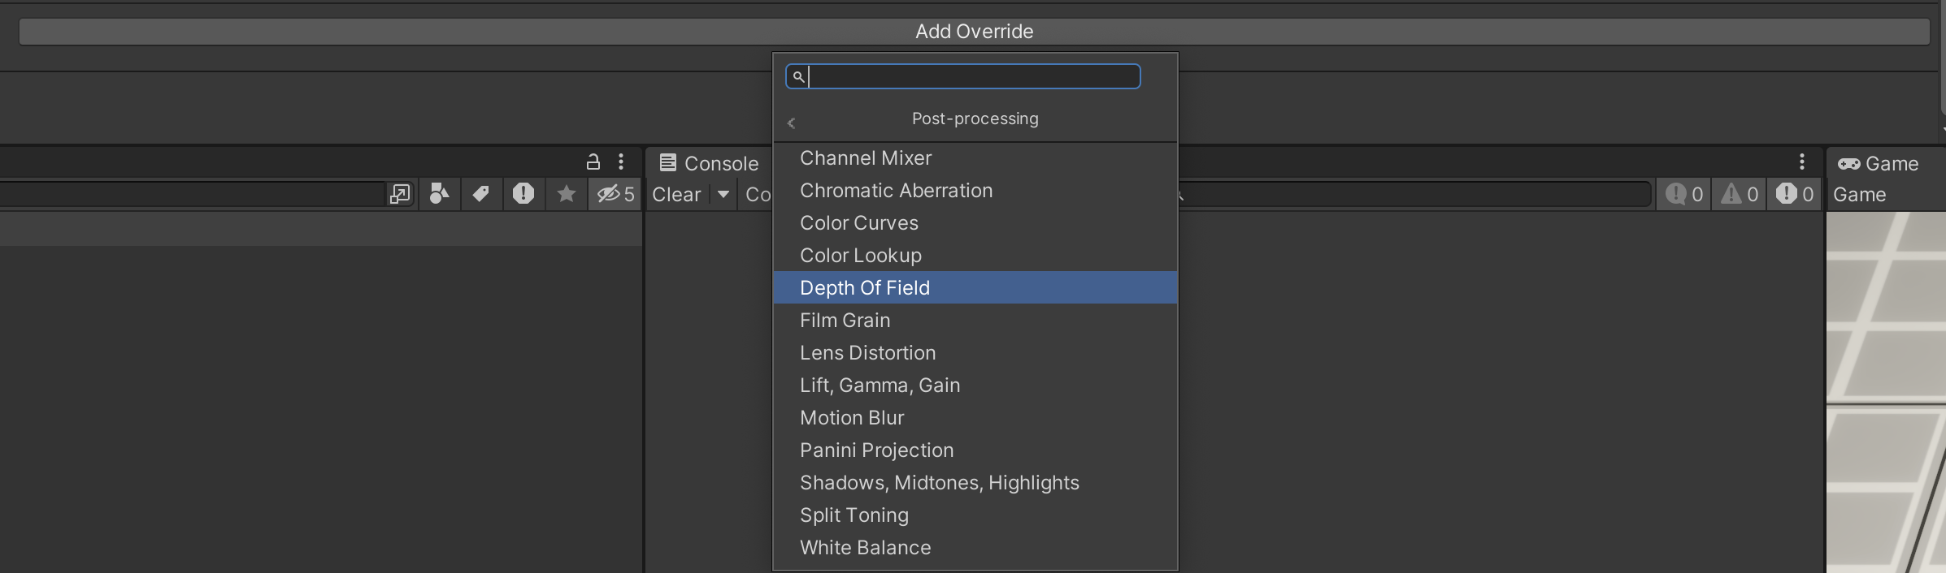The image size is (1946, 573).
Task: Go back from the Post-processing list
Action: (x=791, y=123)
